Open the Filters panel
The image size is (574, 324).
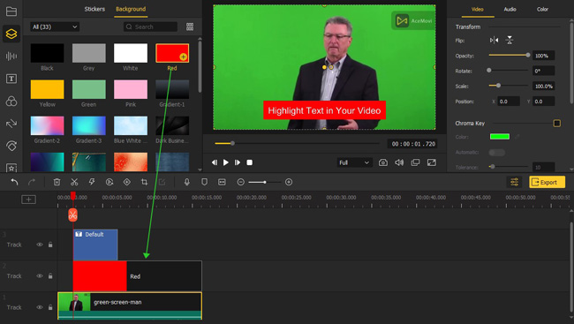click(11, 101)
